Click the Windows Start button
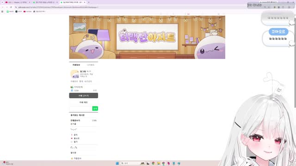 pyautogui.click(x=117, y=163)
